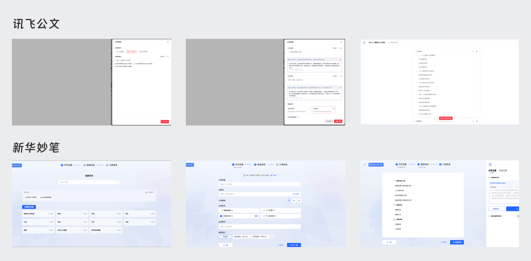Click the X icon beside 切换老版AI写作

[x=365, y=165]
